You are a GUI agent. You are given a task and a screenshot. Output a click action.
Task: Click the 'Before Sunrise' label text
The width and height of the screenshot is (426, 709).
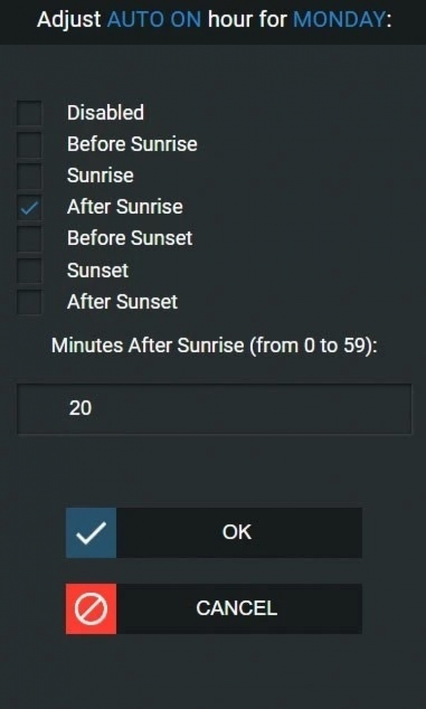tap(132, 144)
